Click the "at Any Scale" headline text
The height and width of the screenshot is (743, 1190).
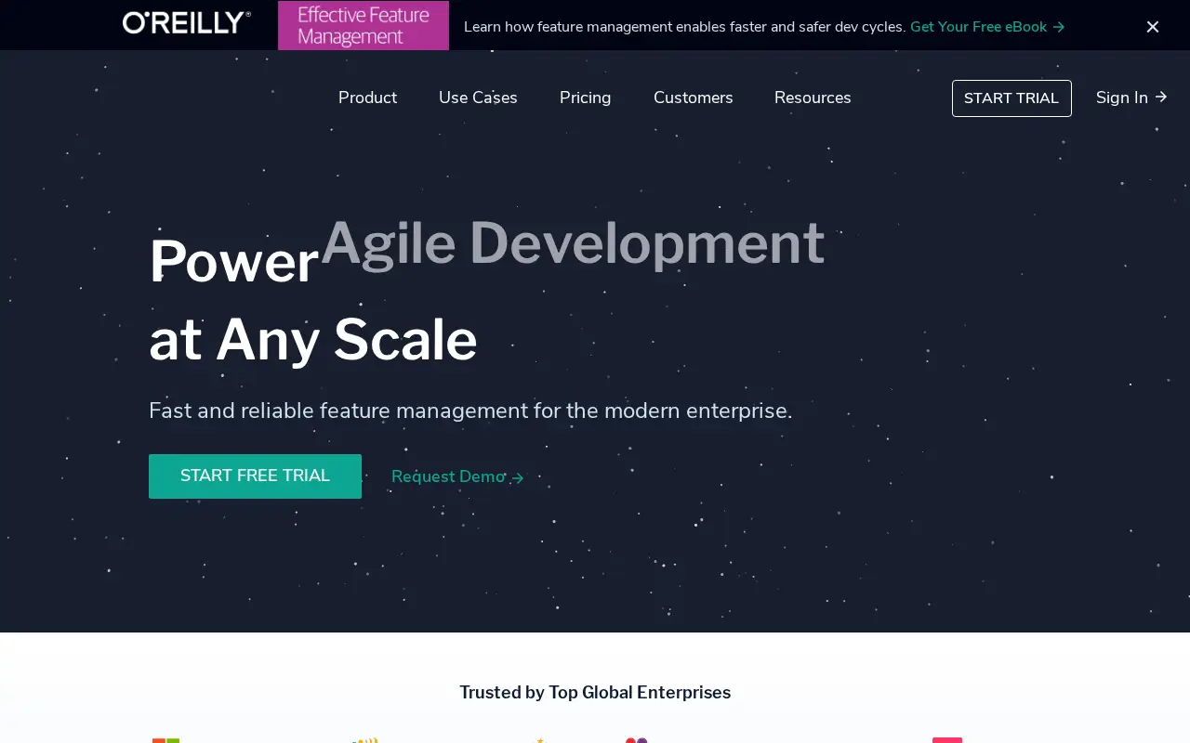tap(313, 339)
